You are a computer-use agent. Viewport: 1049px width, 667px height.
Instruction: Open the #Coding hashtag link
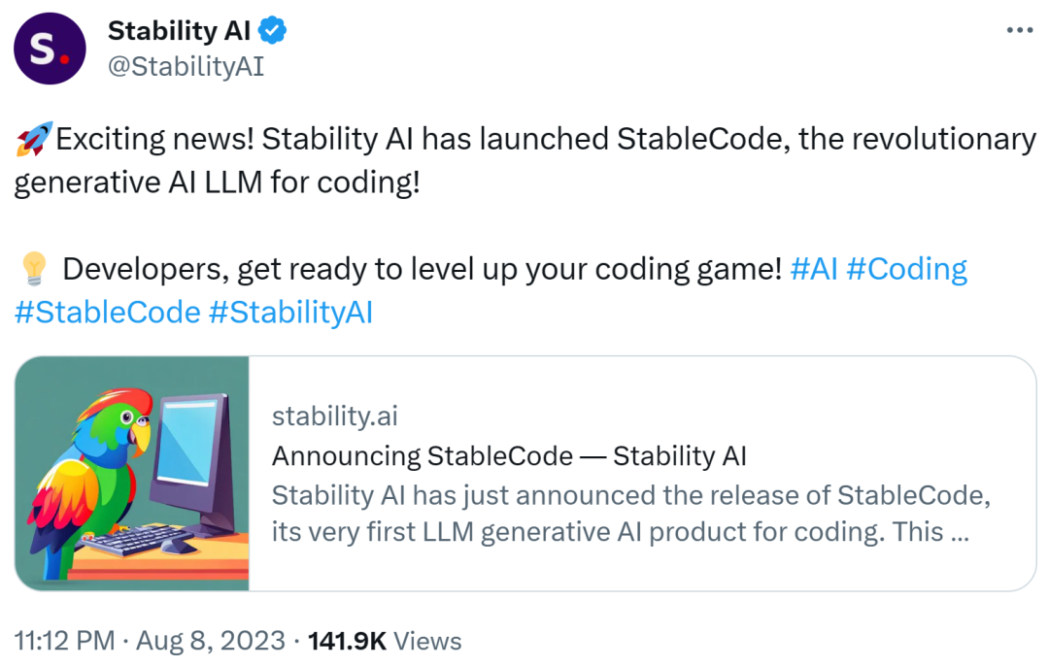click(909, 268)
